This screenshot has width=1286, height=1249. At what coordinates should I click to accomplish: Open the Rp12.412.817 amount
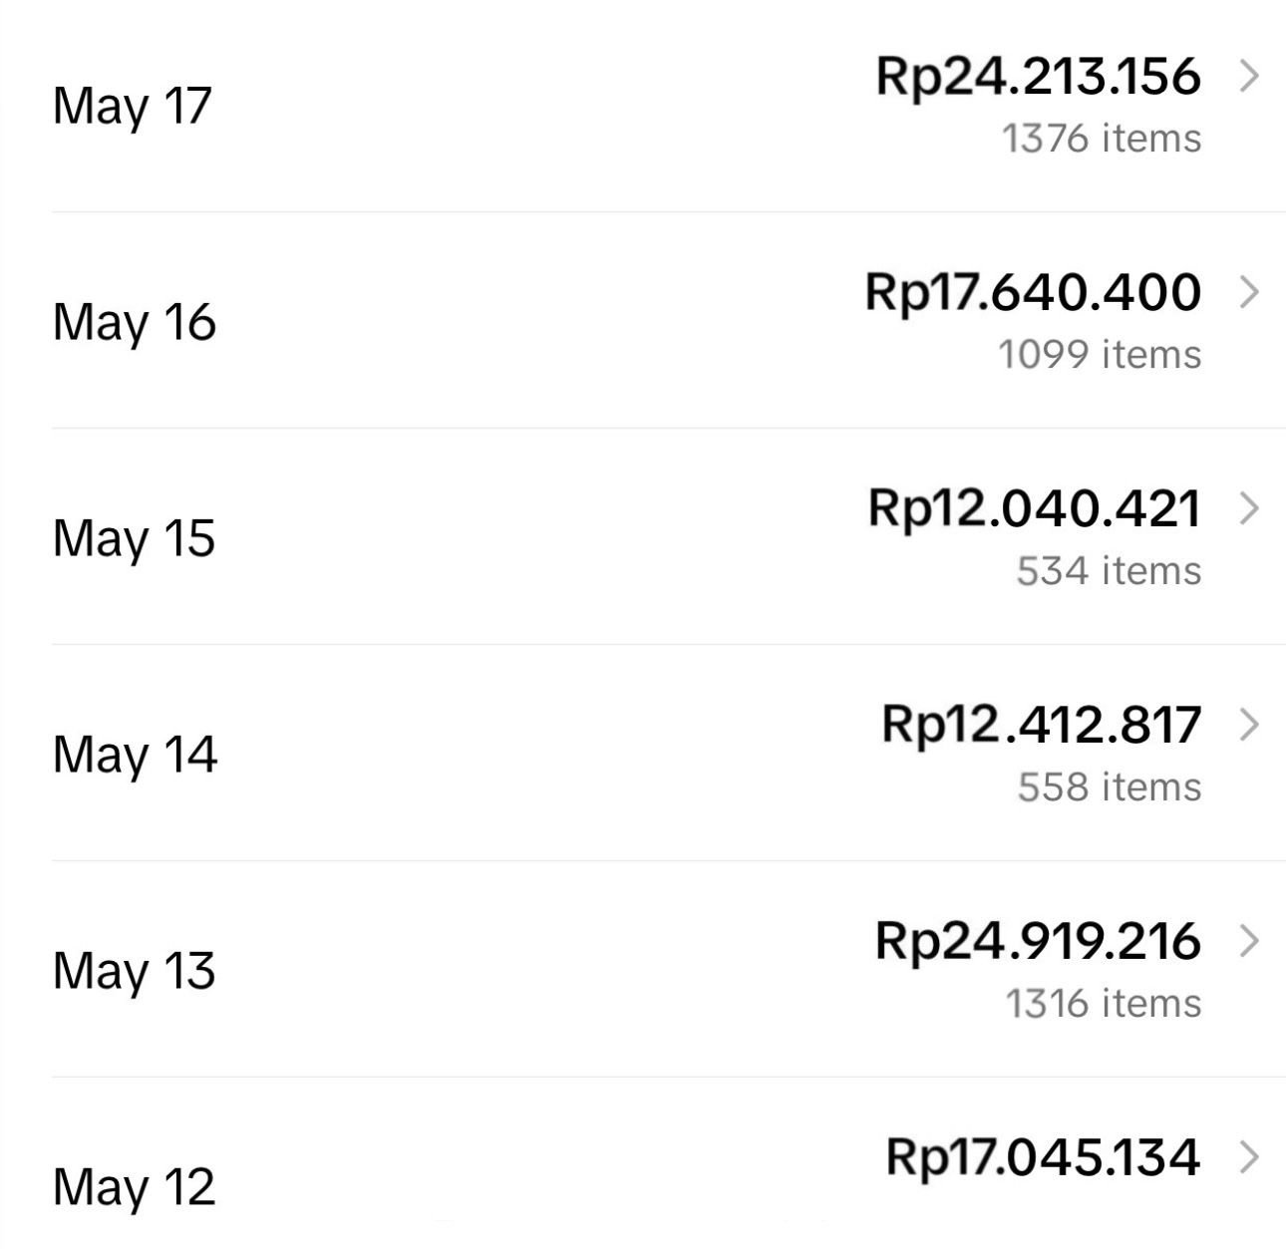point(1042,725)
